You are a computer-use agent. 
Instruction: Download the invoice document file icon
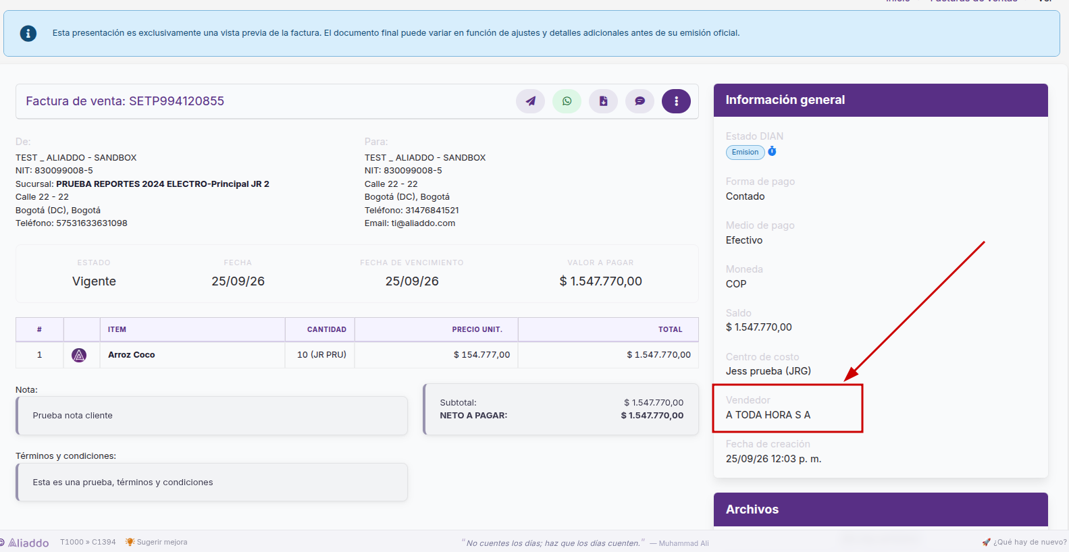pyautogui.click(x=604, y=101)
